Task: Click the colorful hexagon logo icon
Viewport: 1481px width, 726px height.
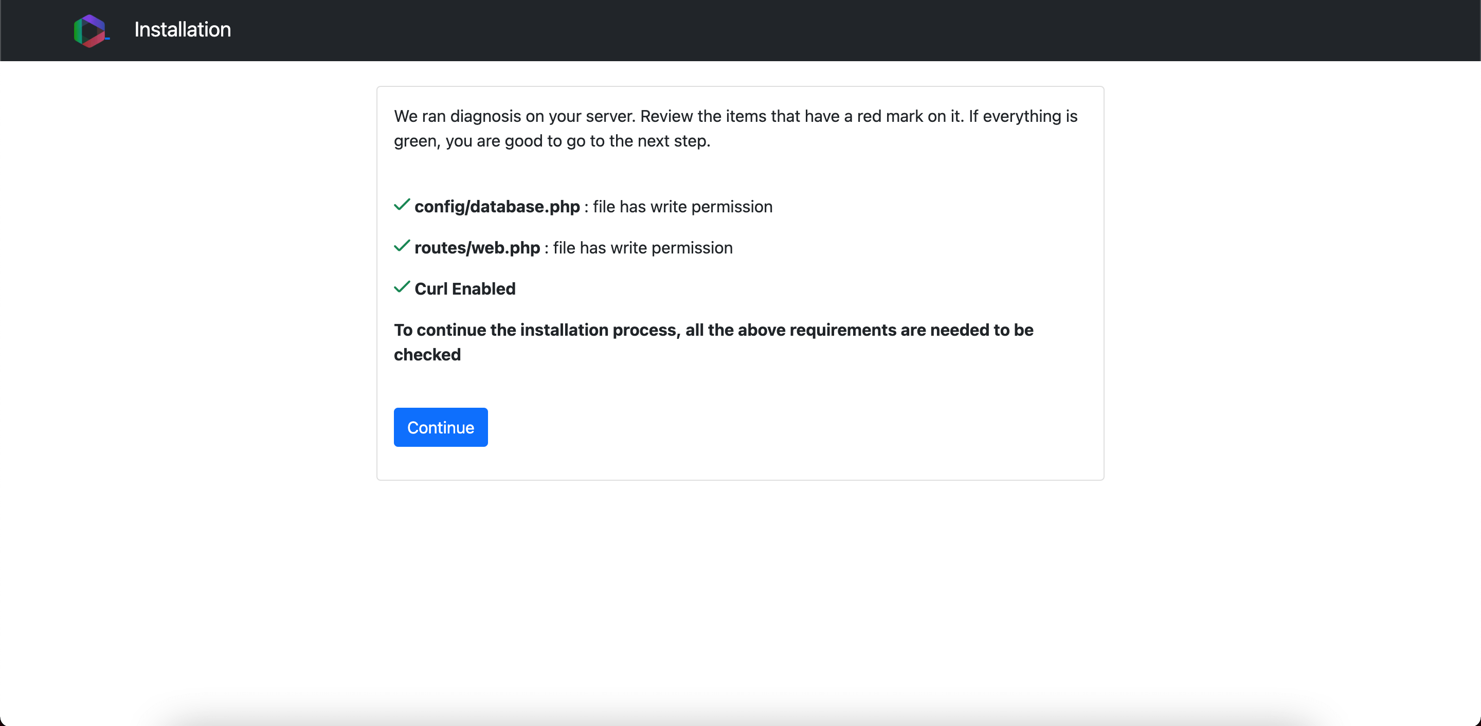Action: click(89, 30)
